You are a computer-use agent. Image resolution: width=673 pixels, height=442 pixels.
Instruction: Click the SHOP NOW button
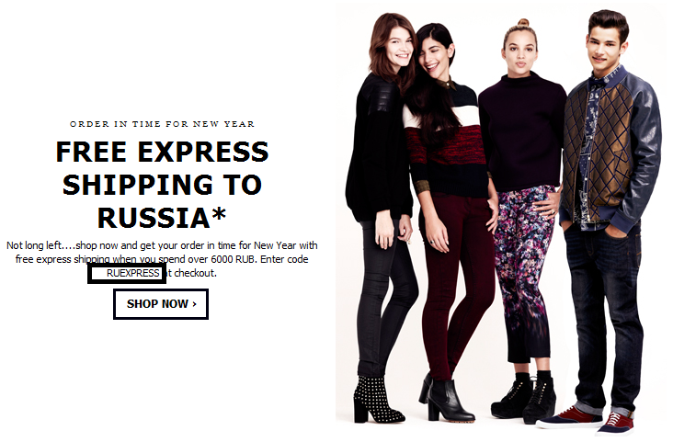click(x=161, y=304)
